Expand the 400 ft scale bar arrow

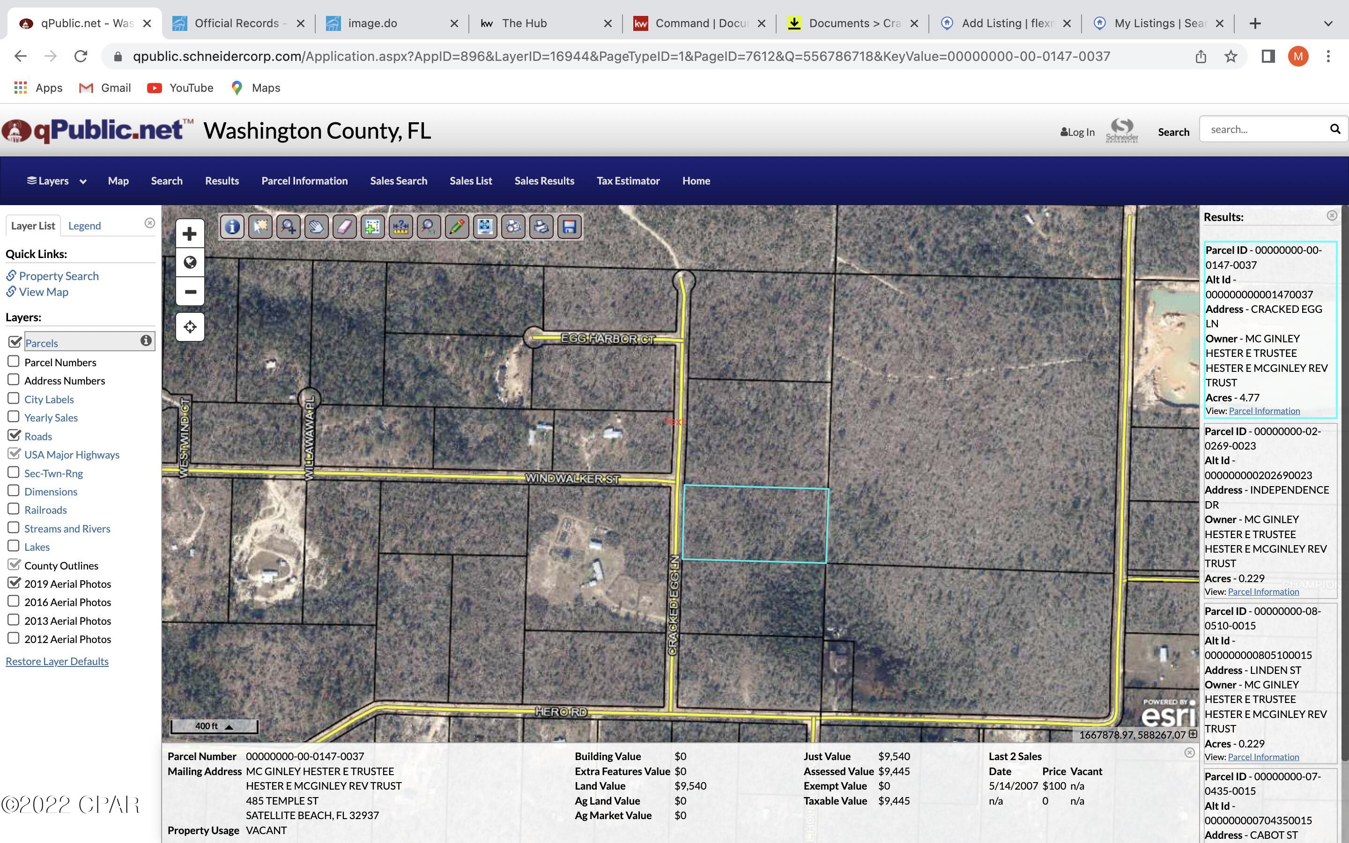point(229,726)
